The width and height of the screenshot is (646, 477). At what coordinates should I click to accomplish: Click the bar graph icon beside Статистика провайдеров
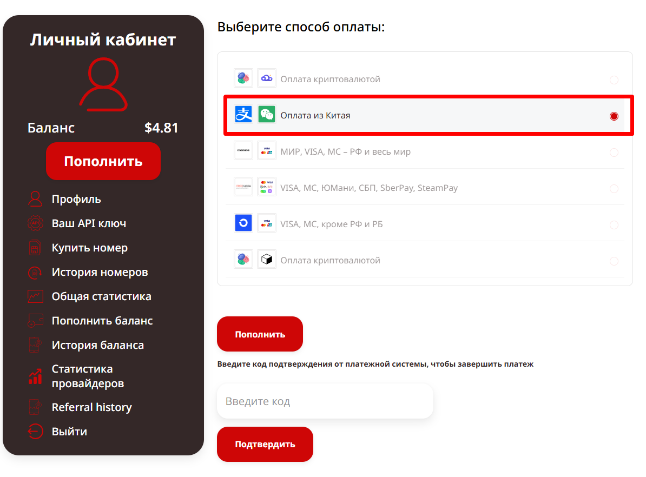click(35, 376)
